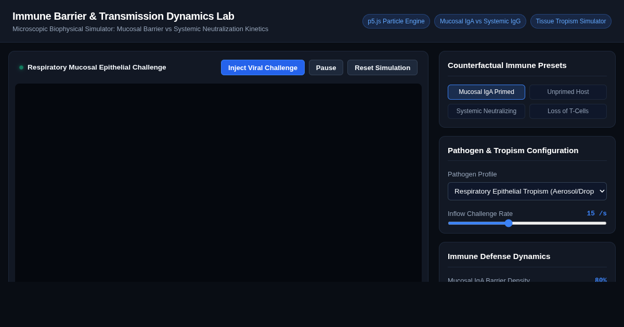Pause the simulation
The width and height of the screenshot is (624, 327).
pyautogui.click(x=326, y=67)
